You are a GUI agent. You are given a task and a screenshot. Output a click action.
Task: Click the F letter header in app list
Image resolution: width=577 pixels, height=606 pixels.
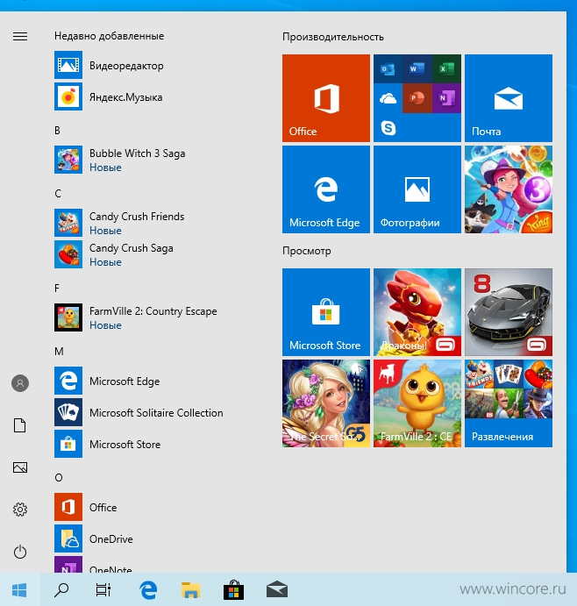point(57,289)
